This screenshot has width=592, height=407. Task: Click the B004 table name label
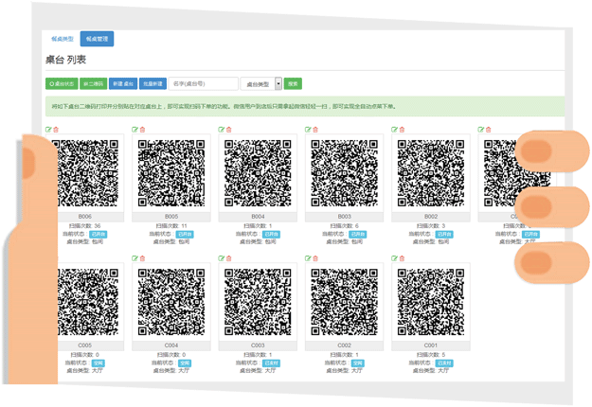[x=258, y=217]
